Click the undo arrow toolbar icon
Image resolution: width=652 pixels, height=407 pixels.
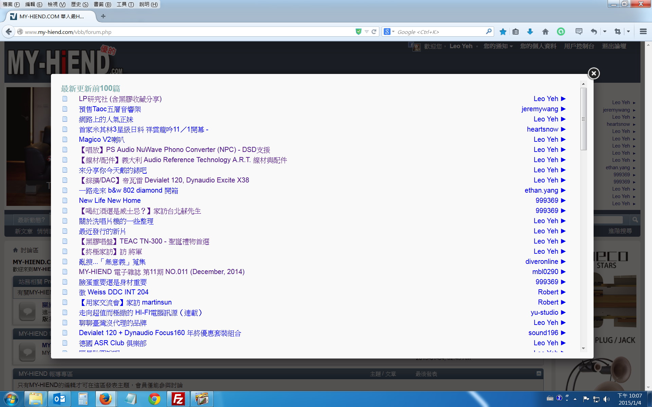coord(594,32)
